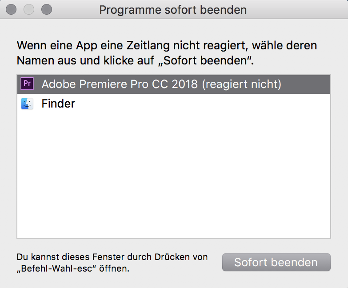Minimize the force quit window

click(x=29, y=9)
